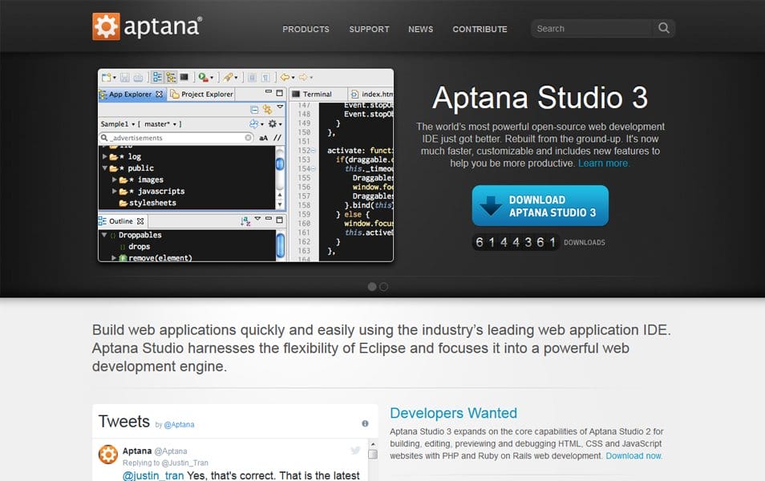
Task: Switch to the Project Explorer tab
Action: (x=201, y=94)
